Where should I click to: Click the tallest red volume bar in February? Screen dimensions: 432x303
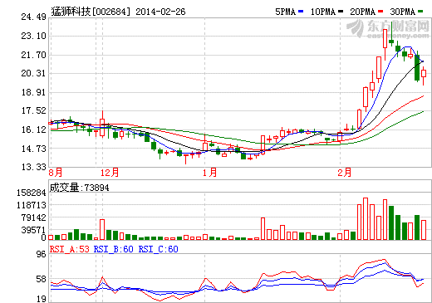click(366, 218)
